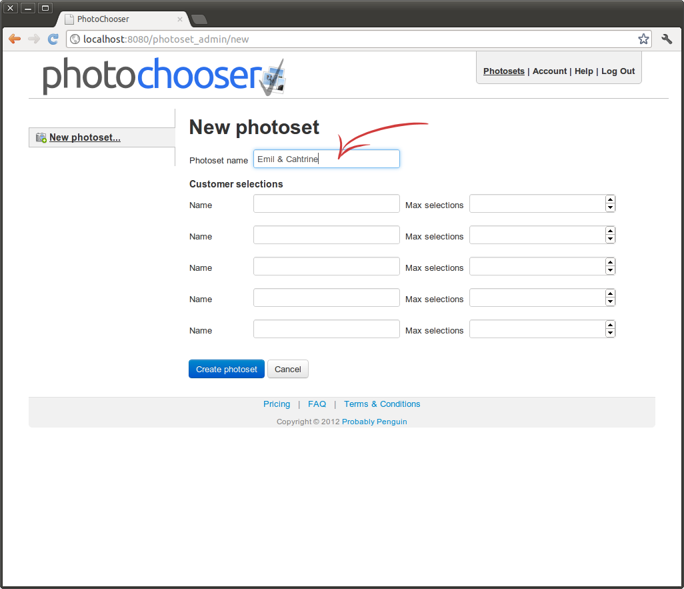
Task: Open the Pricing footer link
Action: pos(277,404)
